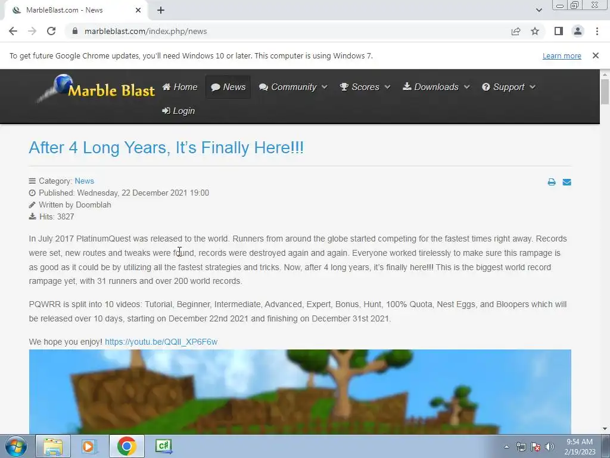Viewport: 610px width, 458px height.
Task: Select News in site navigation
Action: coord(228,87)
